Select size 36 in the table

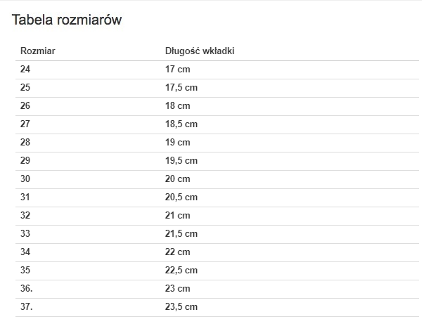click(27, 289)
